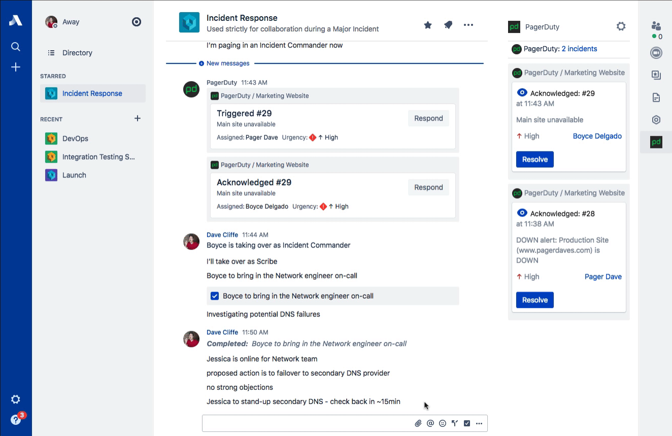
Task: Click Respond on Acknowledged #29 message
Action: 428,187
